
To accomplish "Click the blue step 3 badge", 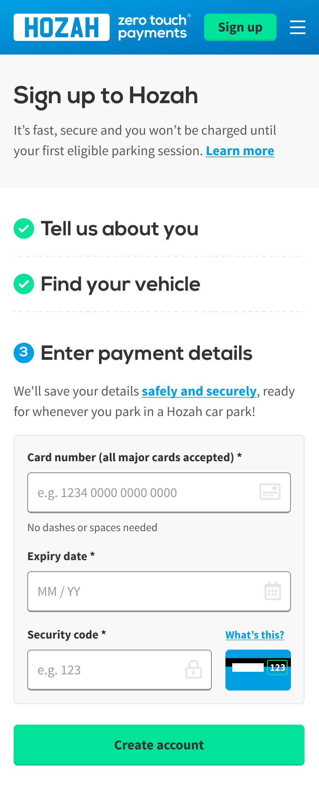I will click(24, 353).
